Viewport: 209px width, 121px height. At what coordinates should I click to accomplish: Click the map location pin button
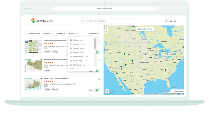pos(107,91)
